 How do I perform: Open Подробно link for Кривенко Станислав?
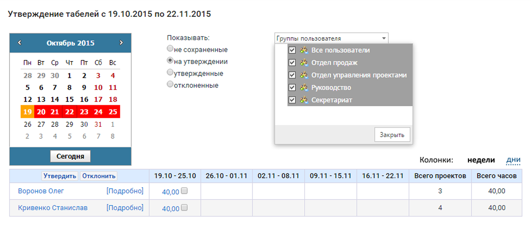point(125,208)
